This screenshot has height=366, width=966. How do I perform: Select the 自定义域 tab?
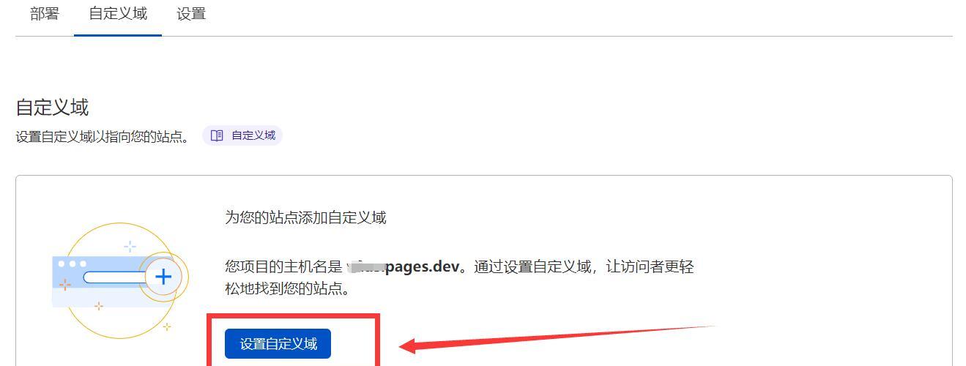pyautogui.click(x=118, y=14)
